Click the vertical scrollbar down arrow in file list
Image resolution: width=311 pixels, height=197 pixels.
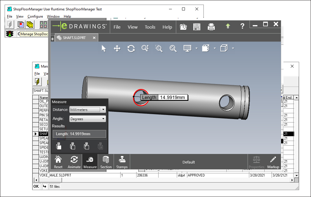click(297, 175)
